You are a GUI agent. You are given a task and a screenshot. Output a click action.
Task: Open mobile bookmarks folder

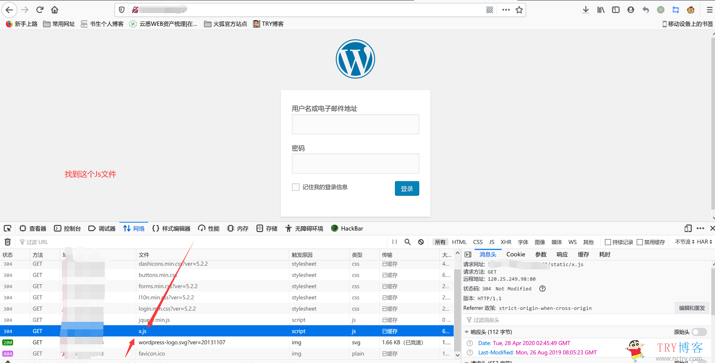(x=688, y=24)
